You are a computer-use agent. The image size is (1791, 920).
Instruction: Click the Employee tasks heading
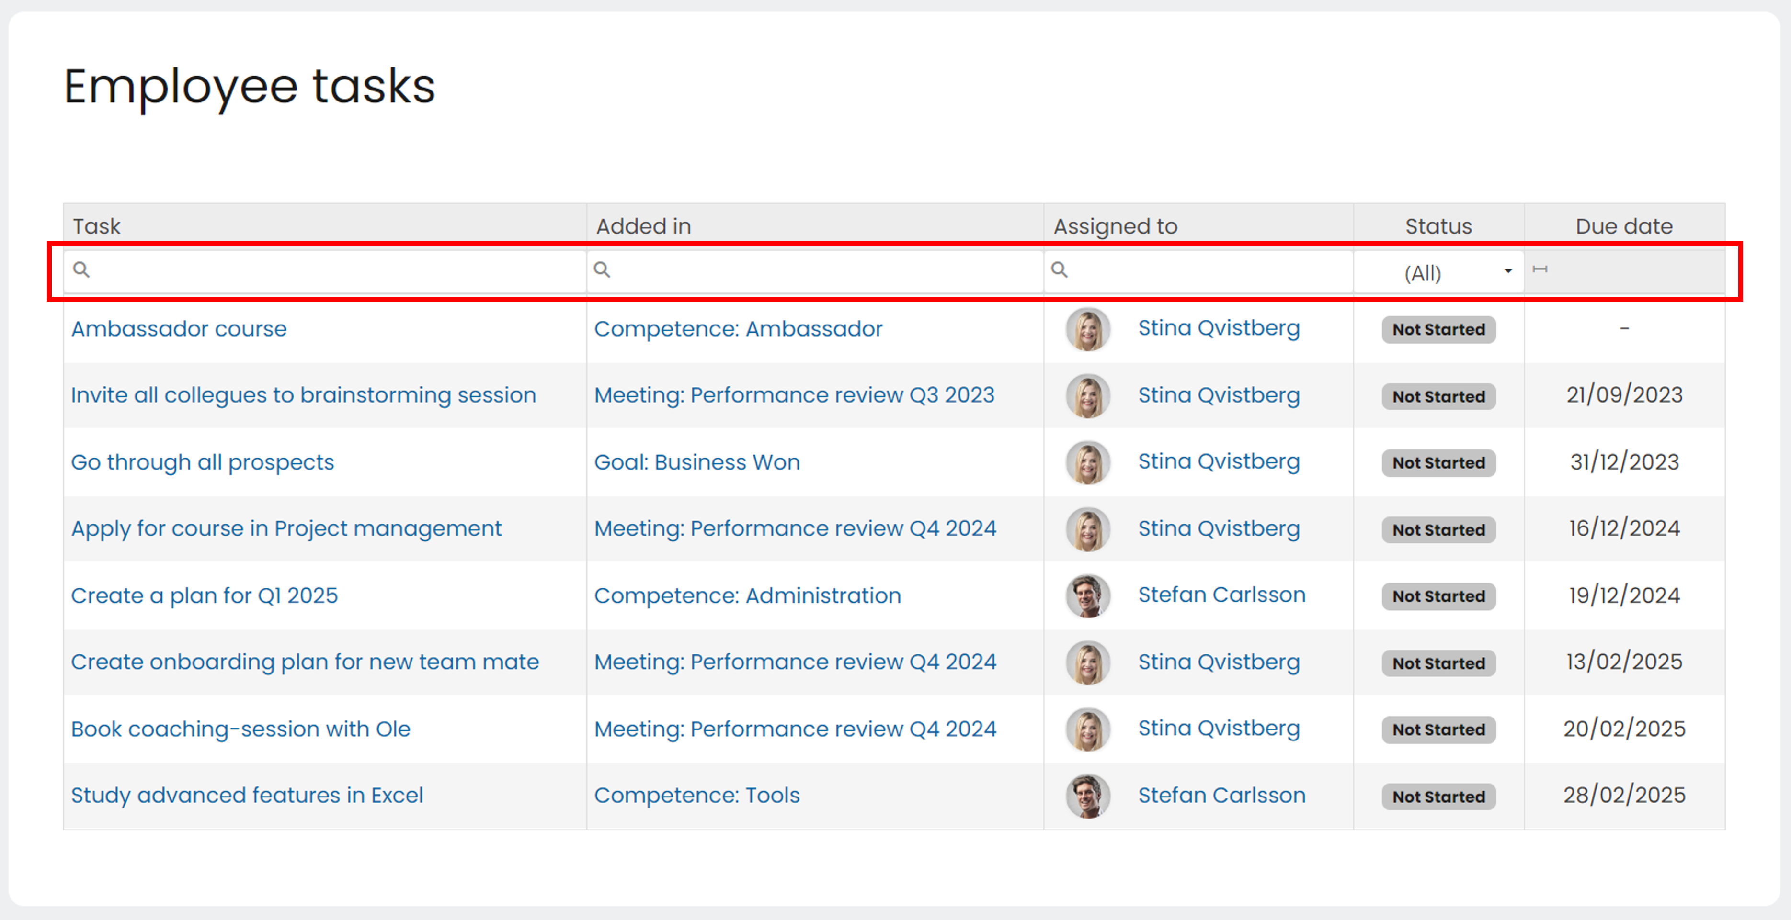250,88
